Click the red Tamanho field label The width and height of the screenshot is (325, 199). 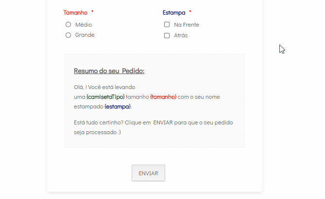point(75,13)
